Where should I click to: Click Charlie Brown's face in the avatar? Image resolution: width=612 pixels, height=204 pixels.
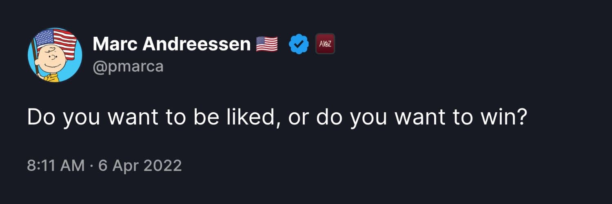click(x=49, y=60)
